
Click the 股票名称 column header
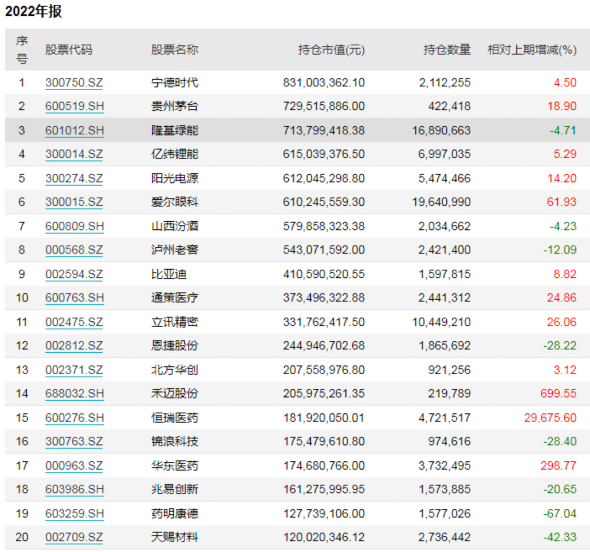[x=175, y=50]
